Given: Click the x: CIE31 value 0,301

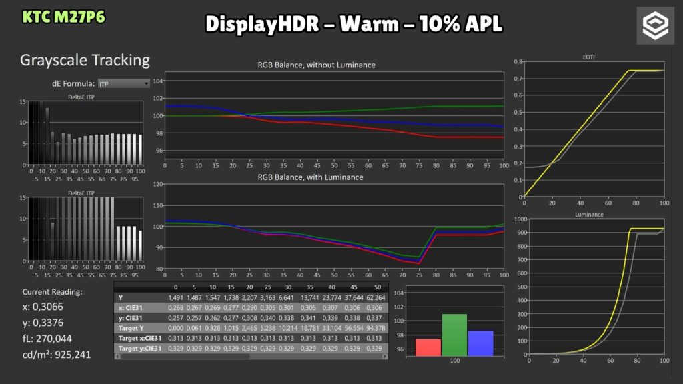Looking at the screenshot, I should 286,308.
